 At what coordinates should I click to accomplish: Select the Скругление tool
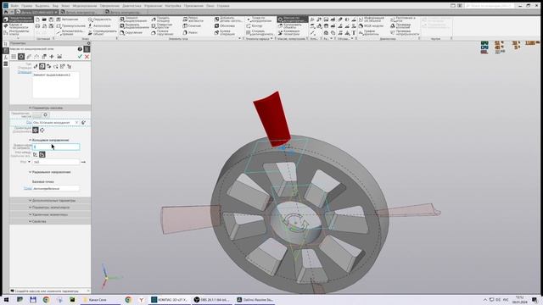click(x=131, y=32)
